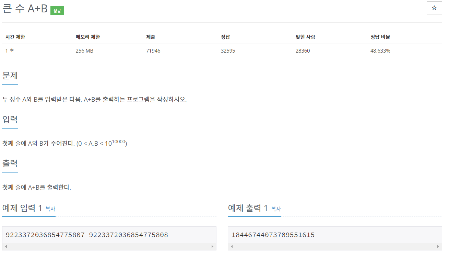
Task: Click the input constraint line with 10^10000
Action: (x=65, y=143)
